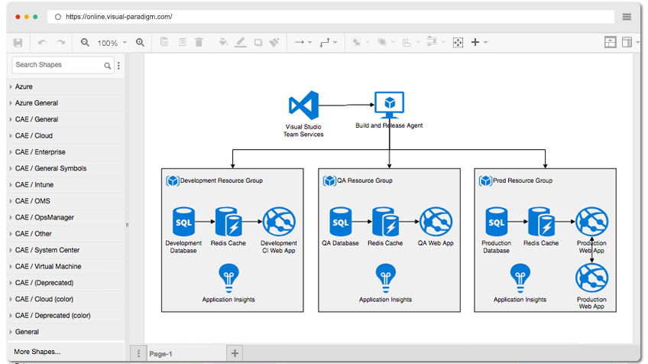Open the Distribute shapes dropdown

pyautogui.click(x=436, y=42)
